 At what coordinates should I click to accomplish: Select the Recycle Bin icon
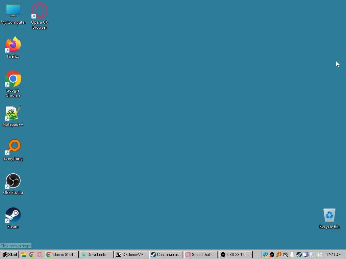329,218
